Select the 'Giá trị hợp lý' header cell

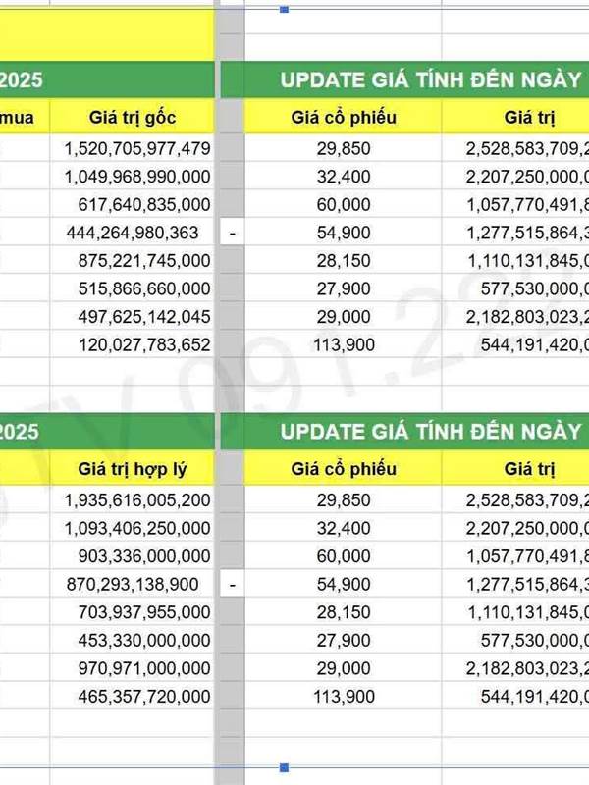point(132,472)
